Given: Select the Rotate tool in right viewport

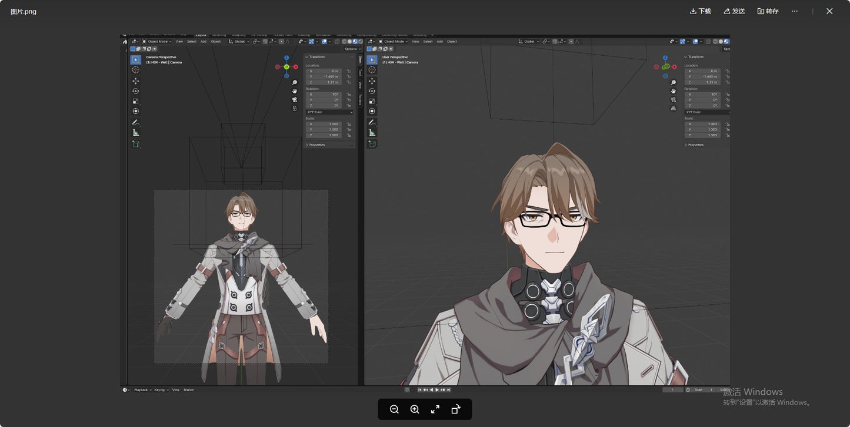Looking at the screenshot, I should pyautogui.click(x=372, y=91).
